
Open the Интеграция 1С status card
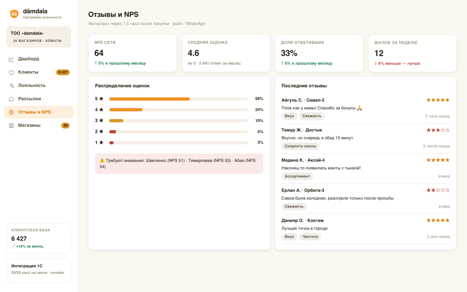(x=39, y=271)
